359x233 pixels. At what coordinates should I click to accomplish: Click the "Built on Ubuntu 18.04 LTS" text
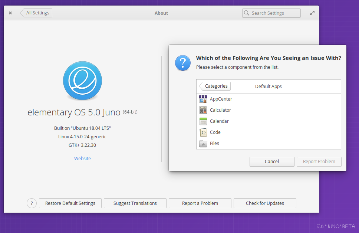tap(82, 128)
